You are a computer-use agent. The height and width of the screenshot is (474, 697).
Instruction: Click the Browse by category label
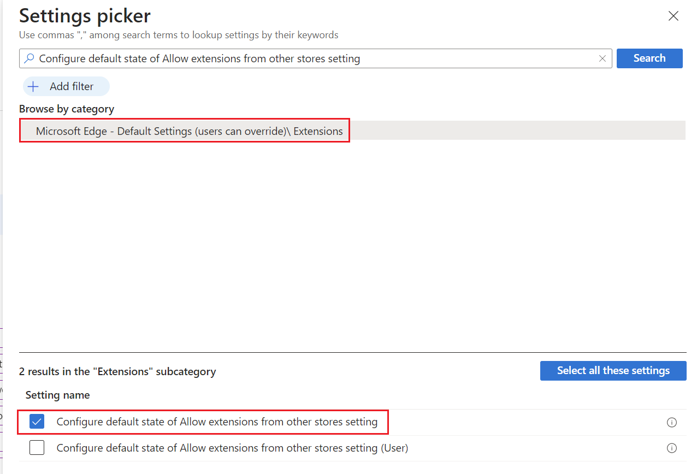[x=66, y=109]
